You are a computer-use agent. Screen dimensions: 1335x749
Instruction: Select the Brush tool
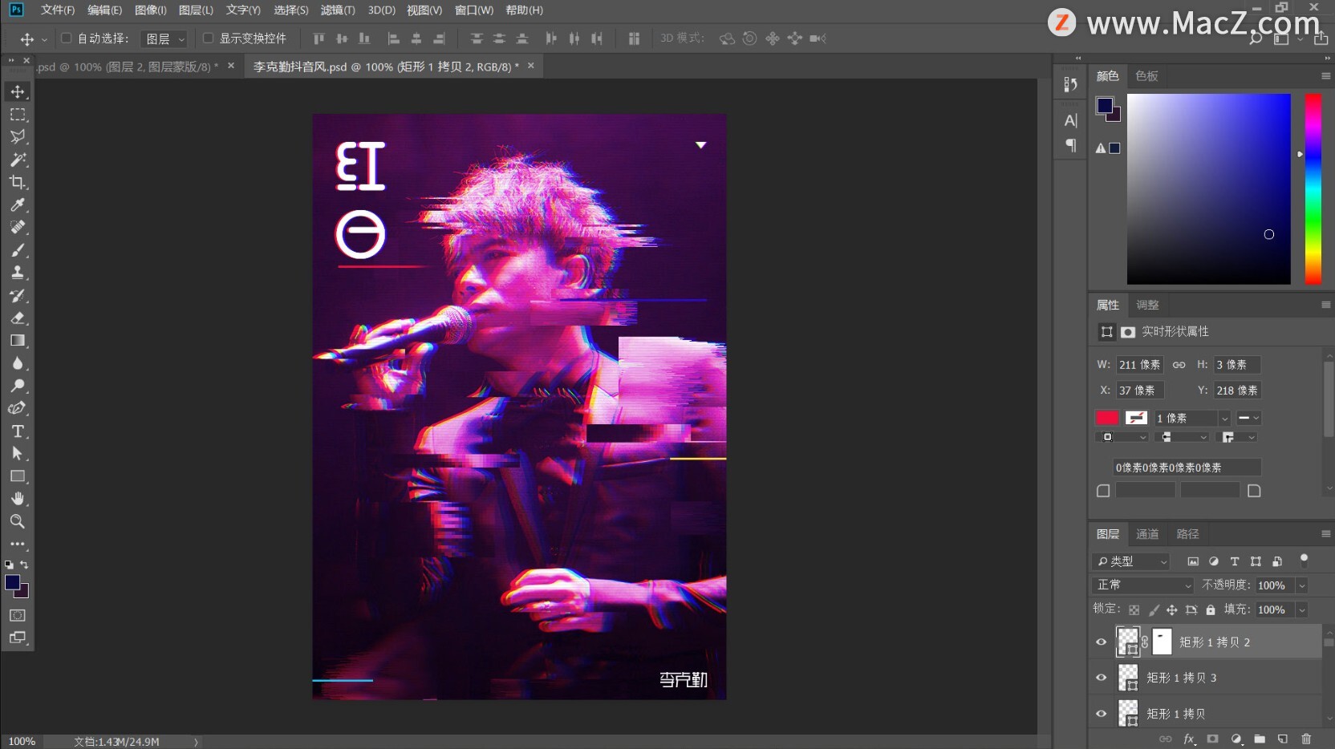click(18, 250)
